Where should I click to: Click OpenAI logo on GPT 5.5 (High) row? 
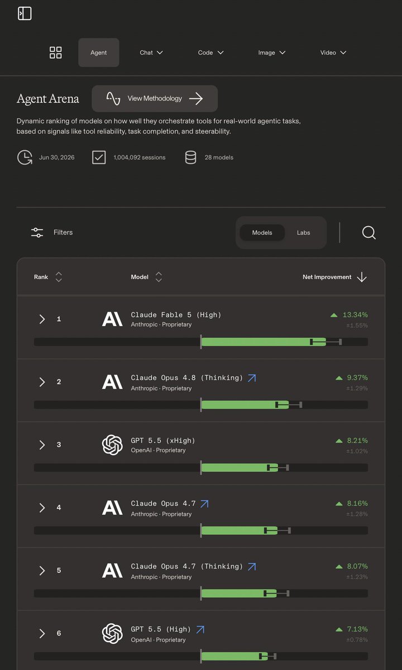112,634
